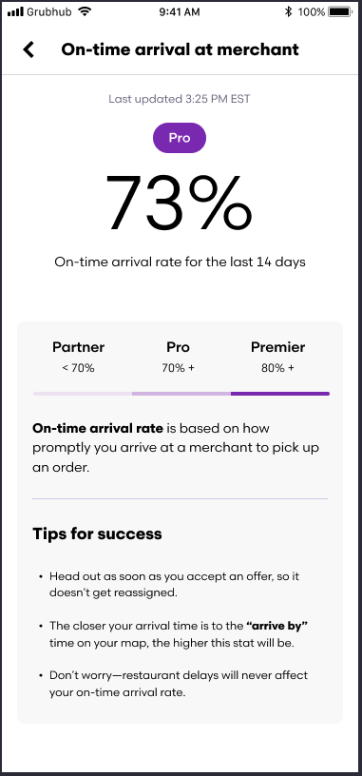Tap the Last updated 3:25 PM timestamp
Viewport: 362px width, 776px height.
[x=180, y=99]
